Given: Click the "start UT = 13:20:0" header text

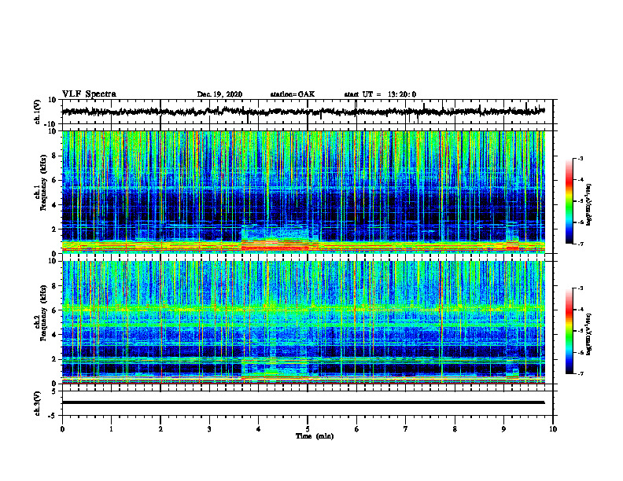Looking at the screenshot, I should (380, 94).
